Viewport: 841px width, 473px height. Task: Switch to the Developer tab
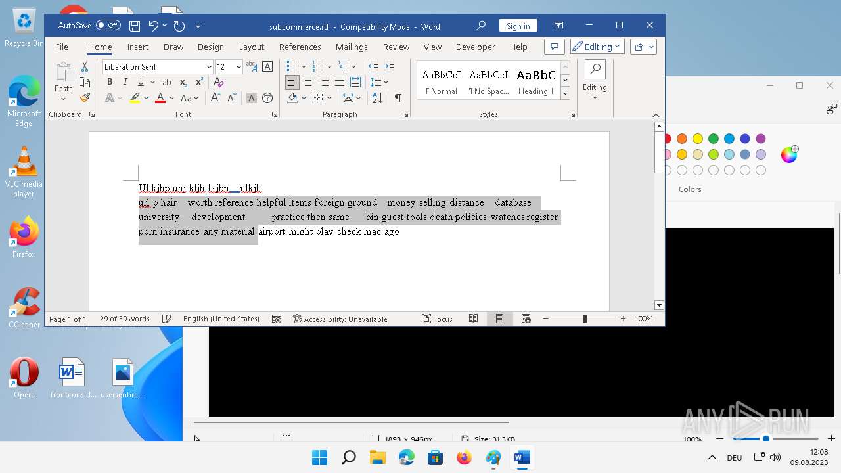476,47
